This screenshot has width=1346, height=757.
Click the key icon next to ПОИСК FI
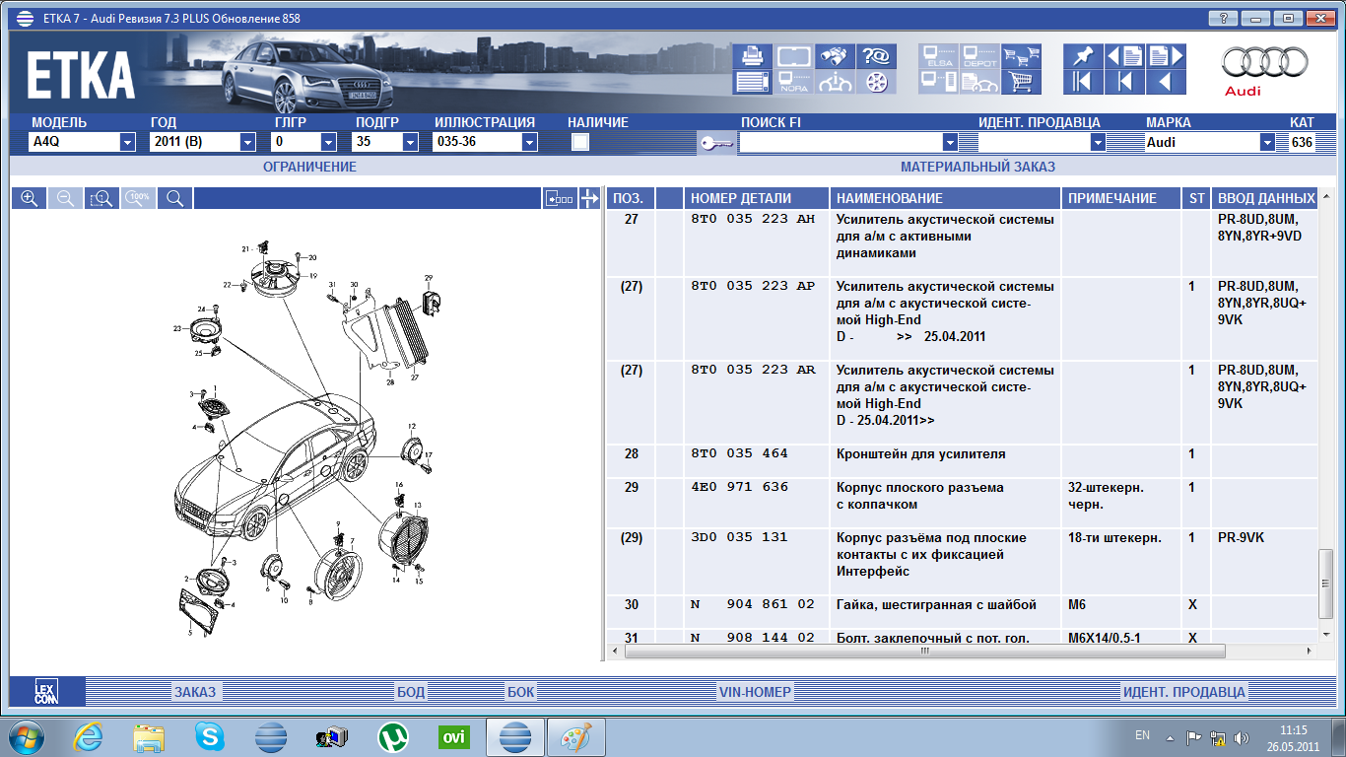[716, 143]
